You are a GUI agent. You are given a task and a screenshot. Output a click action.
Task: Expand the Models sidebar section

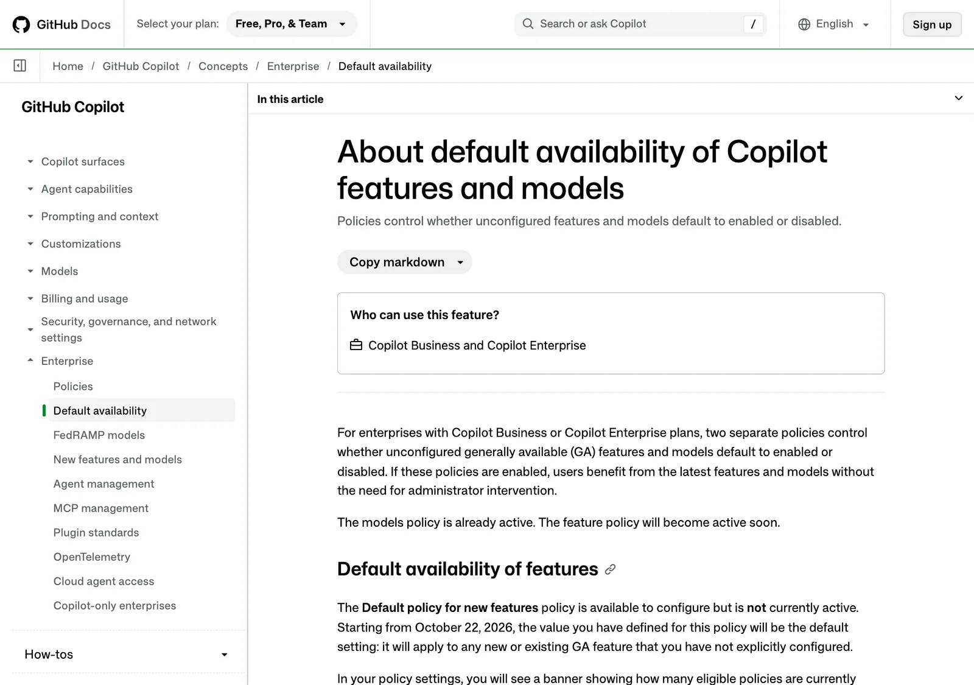(x=60, y=271)
